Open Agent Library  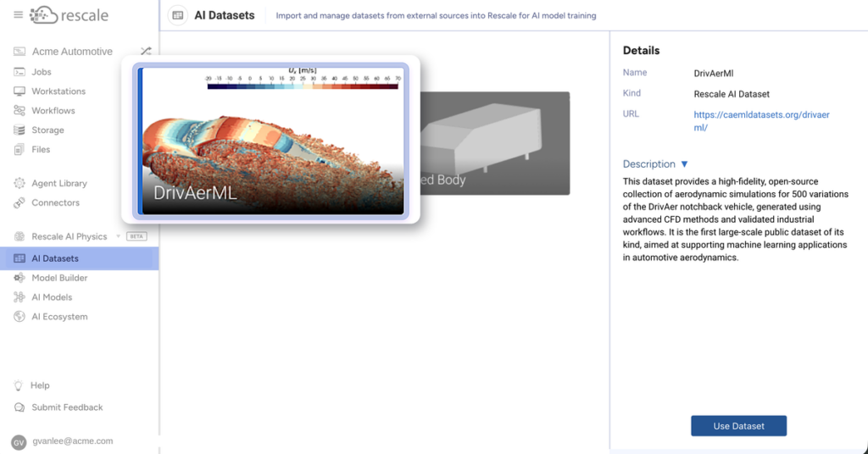pos(59,183)
